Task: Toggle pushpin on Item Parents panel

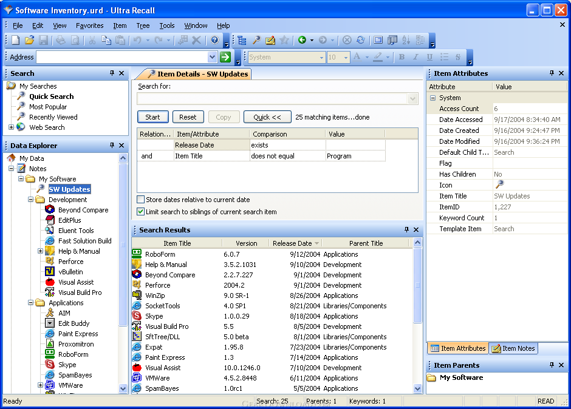Action: coord(552,365)
